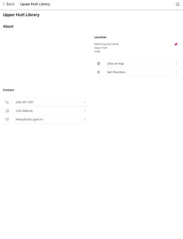Image resolution: width=183 pixels, height=239 pixels.
Task: Go Back using header text
Action: pyautogui.click(x=11, y=4)
